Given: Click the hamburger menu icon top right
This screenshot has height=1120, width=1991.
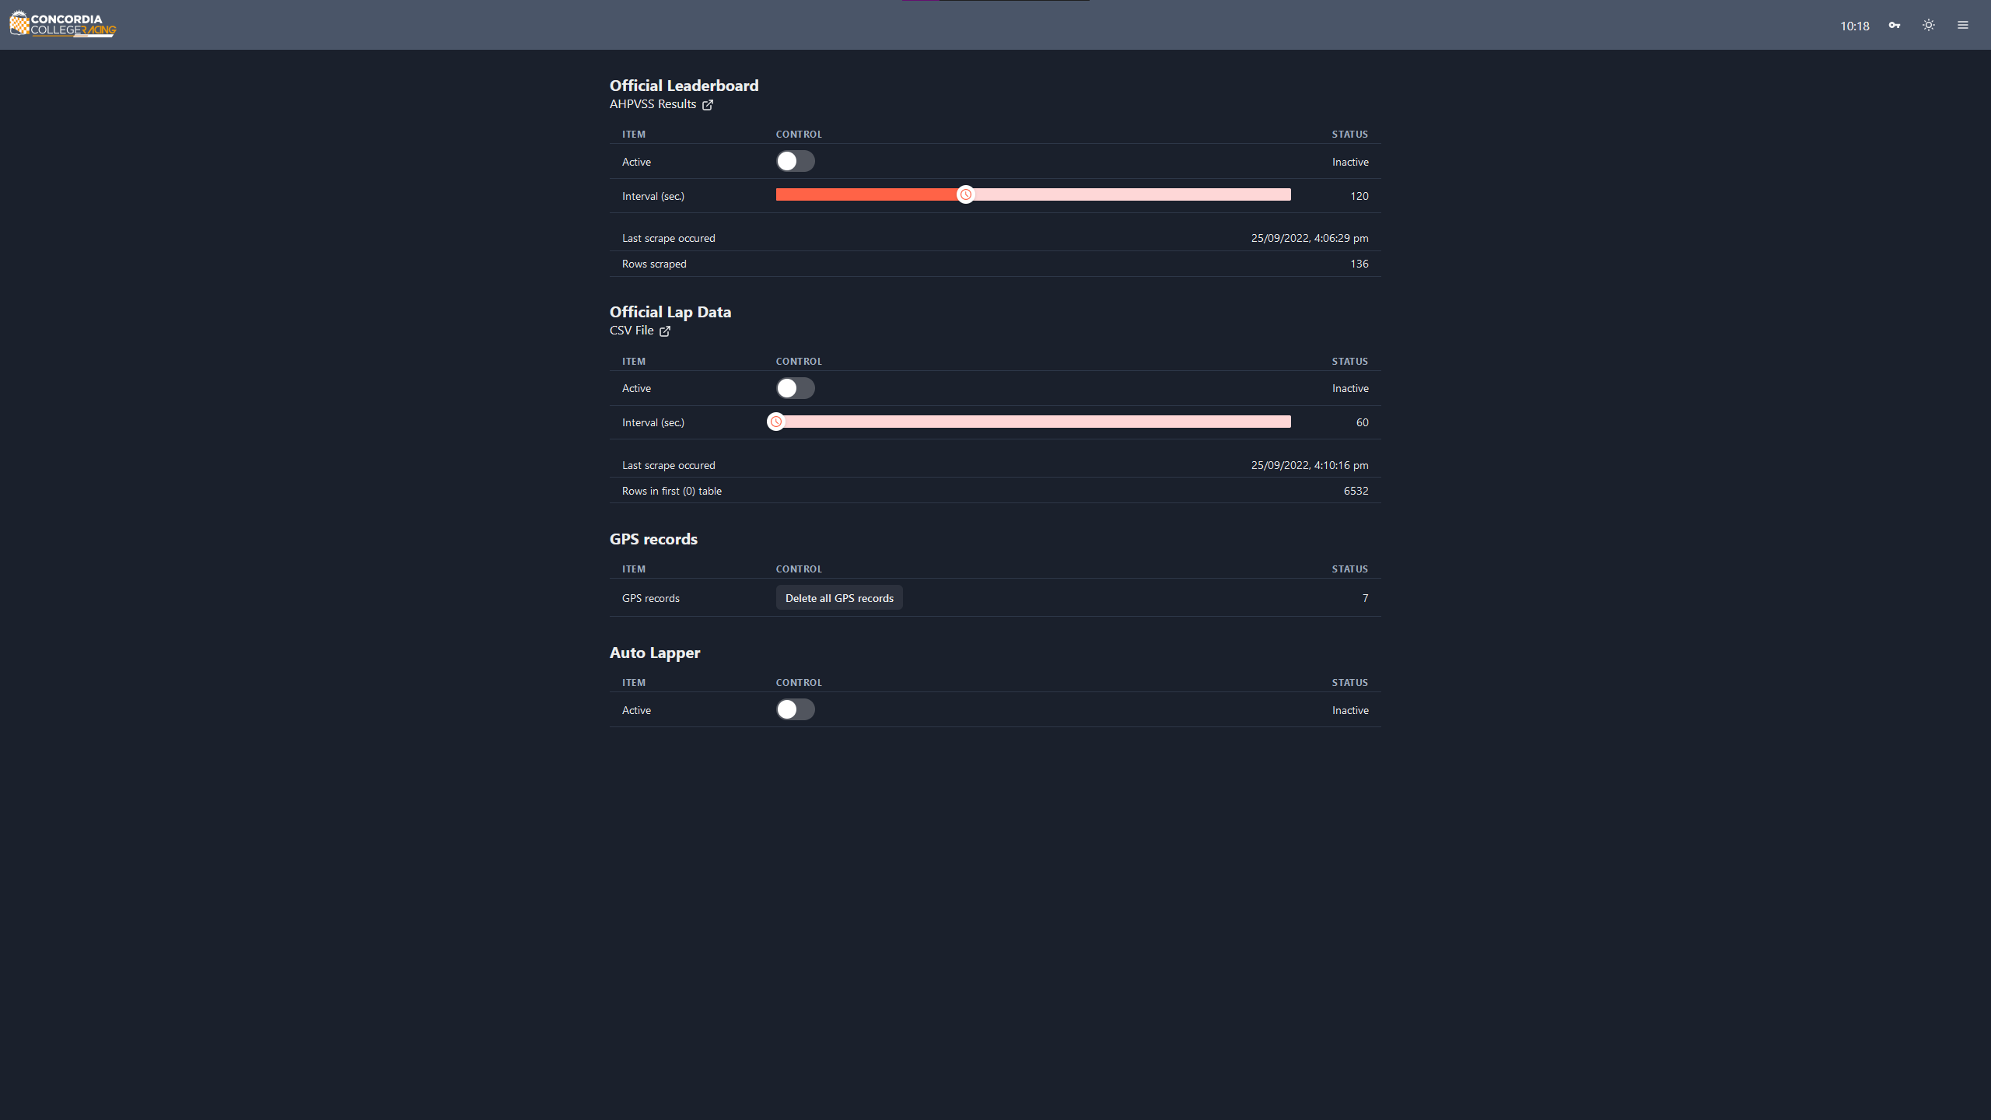Looking at the screenshot, I should 1962,23.
